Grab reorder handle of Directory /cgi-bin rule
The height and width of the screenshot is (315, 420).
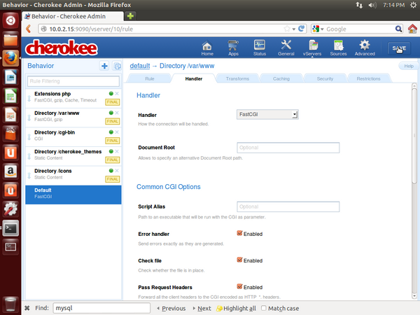pos(29,137)
